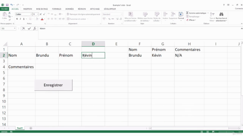Select the Feuil1 sheet tab
Viewport: 243px width, 136px height.
20,128
